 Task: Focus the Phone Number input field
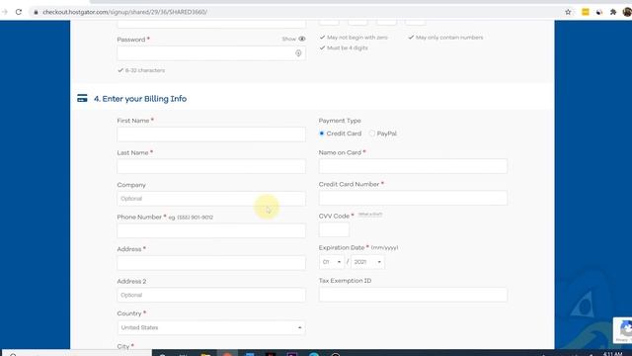tap(211, 230)
